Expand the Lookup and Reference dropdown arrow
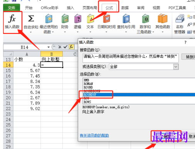The width and height of the screenshot is (195, 149). coord(126,32)
